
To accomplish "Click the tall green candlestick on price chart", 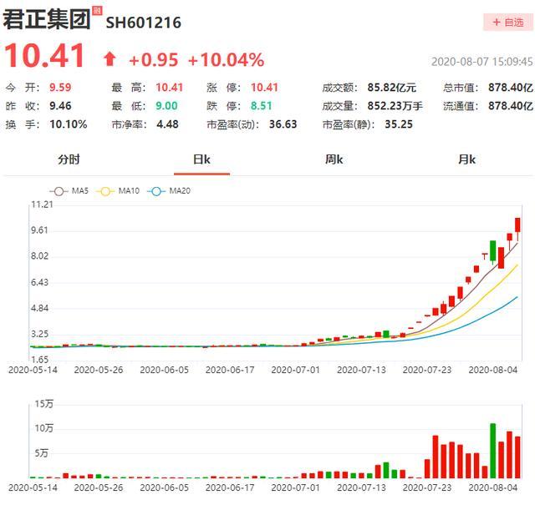I will [492, 251].
